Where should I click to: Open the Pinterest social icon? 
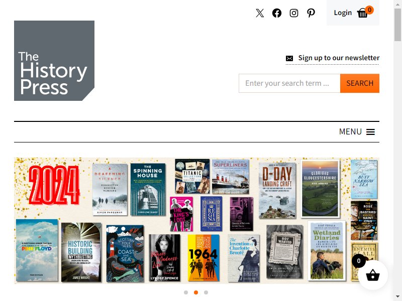coord(311,13)
